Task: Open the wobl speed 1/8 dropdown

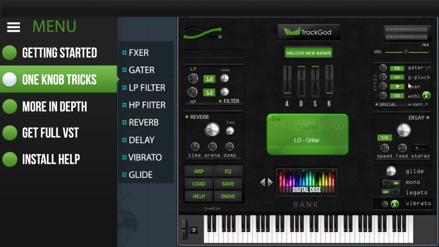Action: click(397, 96)
